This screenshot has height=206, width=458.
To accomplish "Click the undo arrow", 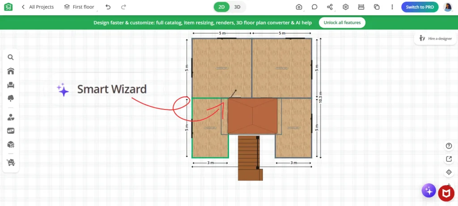I will tap(108, 7).
